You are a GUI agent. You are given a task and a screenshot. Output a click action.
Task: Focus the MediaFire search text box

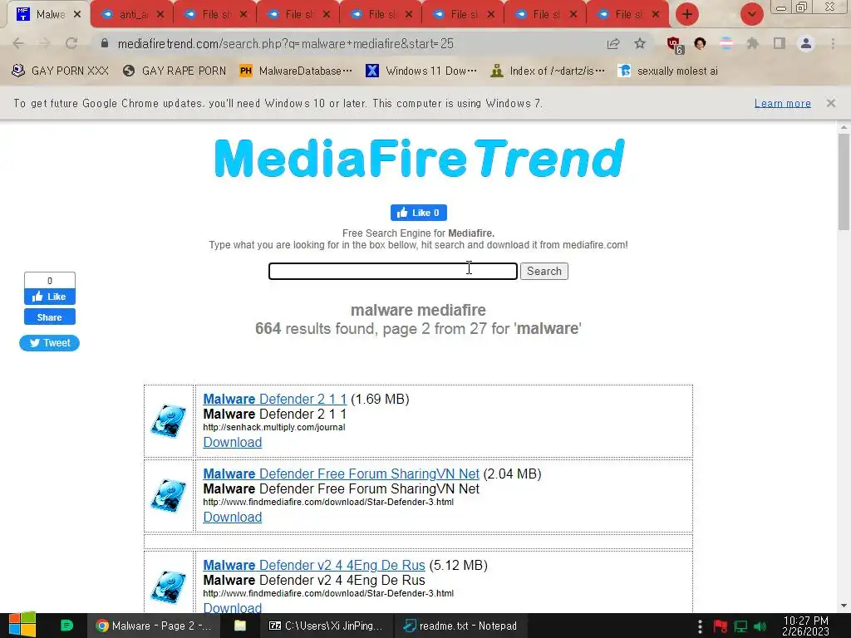click(x=393, y=271)
